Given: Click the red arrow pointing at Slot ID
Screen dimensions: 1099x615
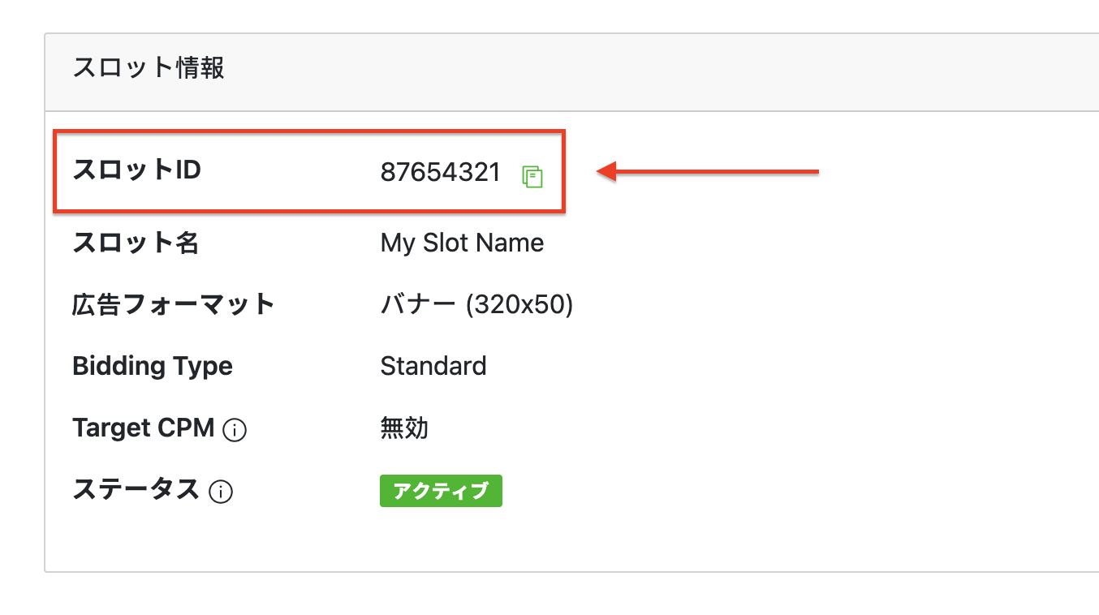Looking at the screenshot, I should (x=706, y=171).
